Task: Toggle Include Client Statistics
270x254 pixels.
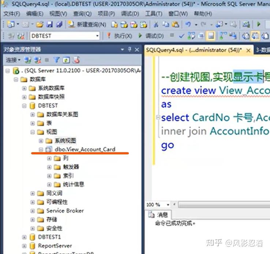Action: (233, 36)
